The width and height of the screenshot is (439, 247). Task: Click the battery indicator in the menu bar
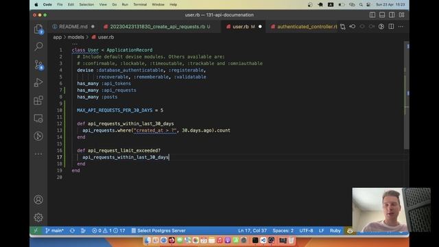(342, 5)
